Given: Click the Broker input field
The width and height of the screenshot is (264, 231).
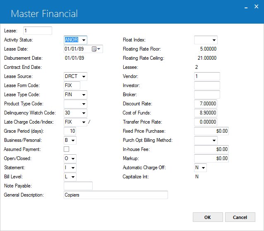Looking at the screenshot, I should click(207, 95).
